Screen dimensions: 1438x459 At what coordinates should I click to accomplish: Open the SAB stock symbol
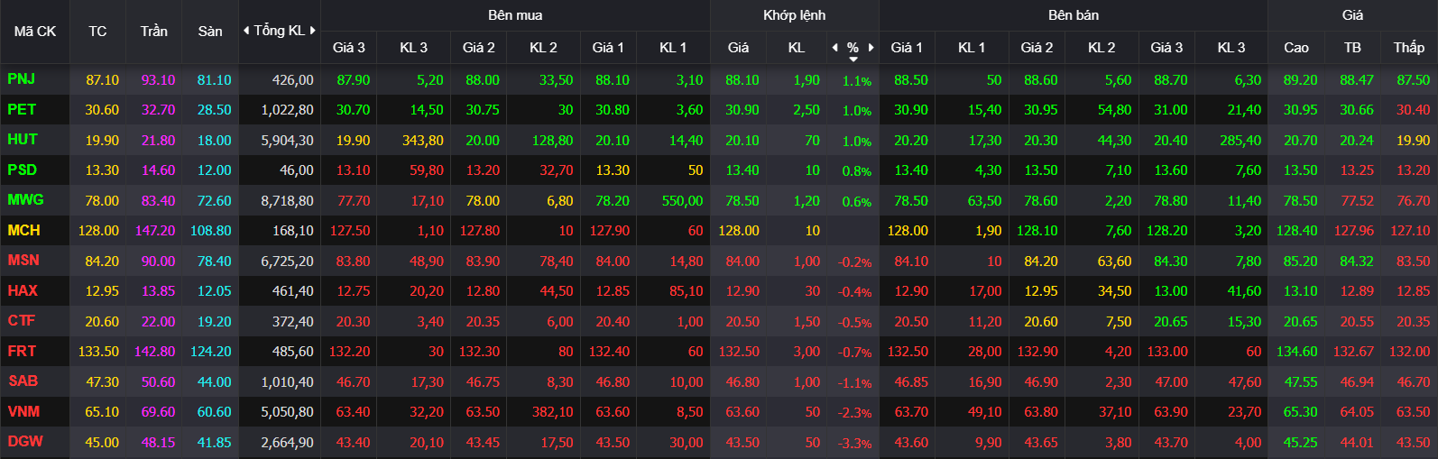[x=23, y=381]
